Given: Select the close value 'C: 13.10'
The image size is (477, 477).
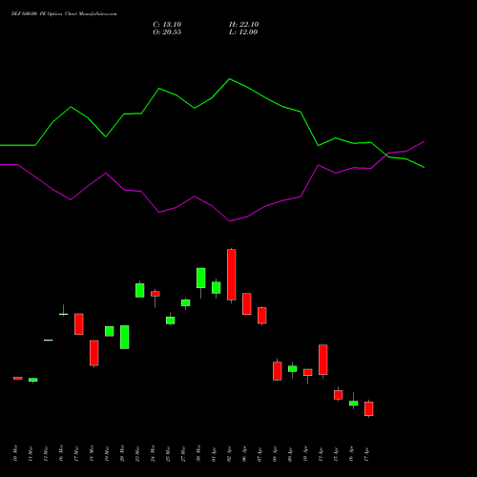Looking at the screenshot, I should 167,25.
